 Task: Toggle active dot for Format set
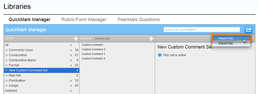[x=6, y=65]
